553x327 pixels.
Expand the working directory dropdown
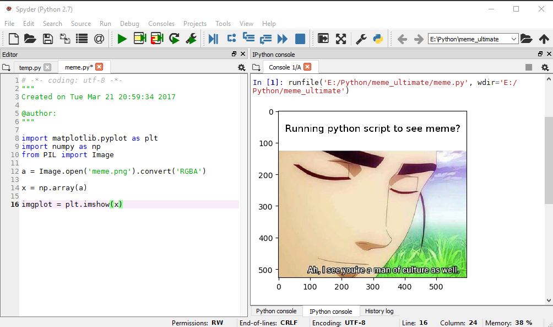[x=514, y=39]
